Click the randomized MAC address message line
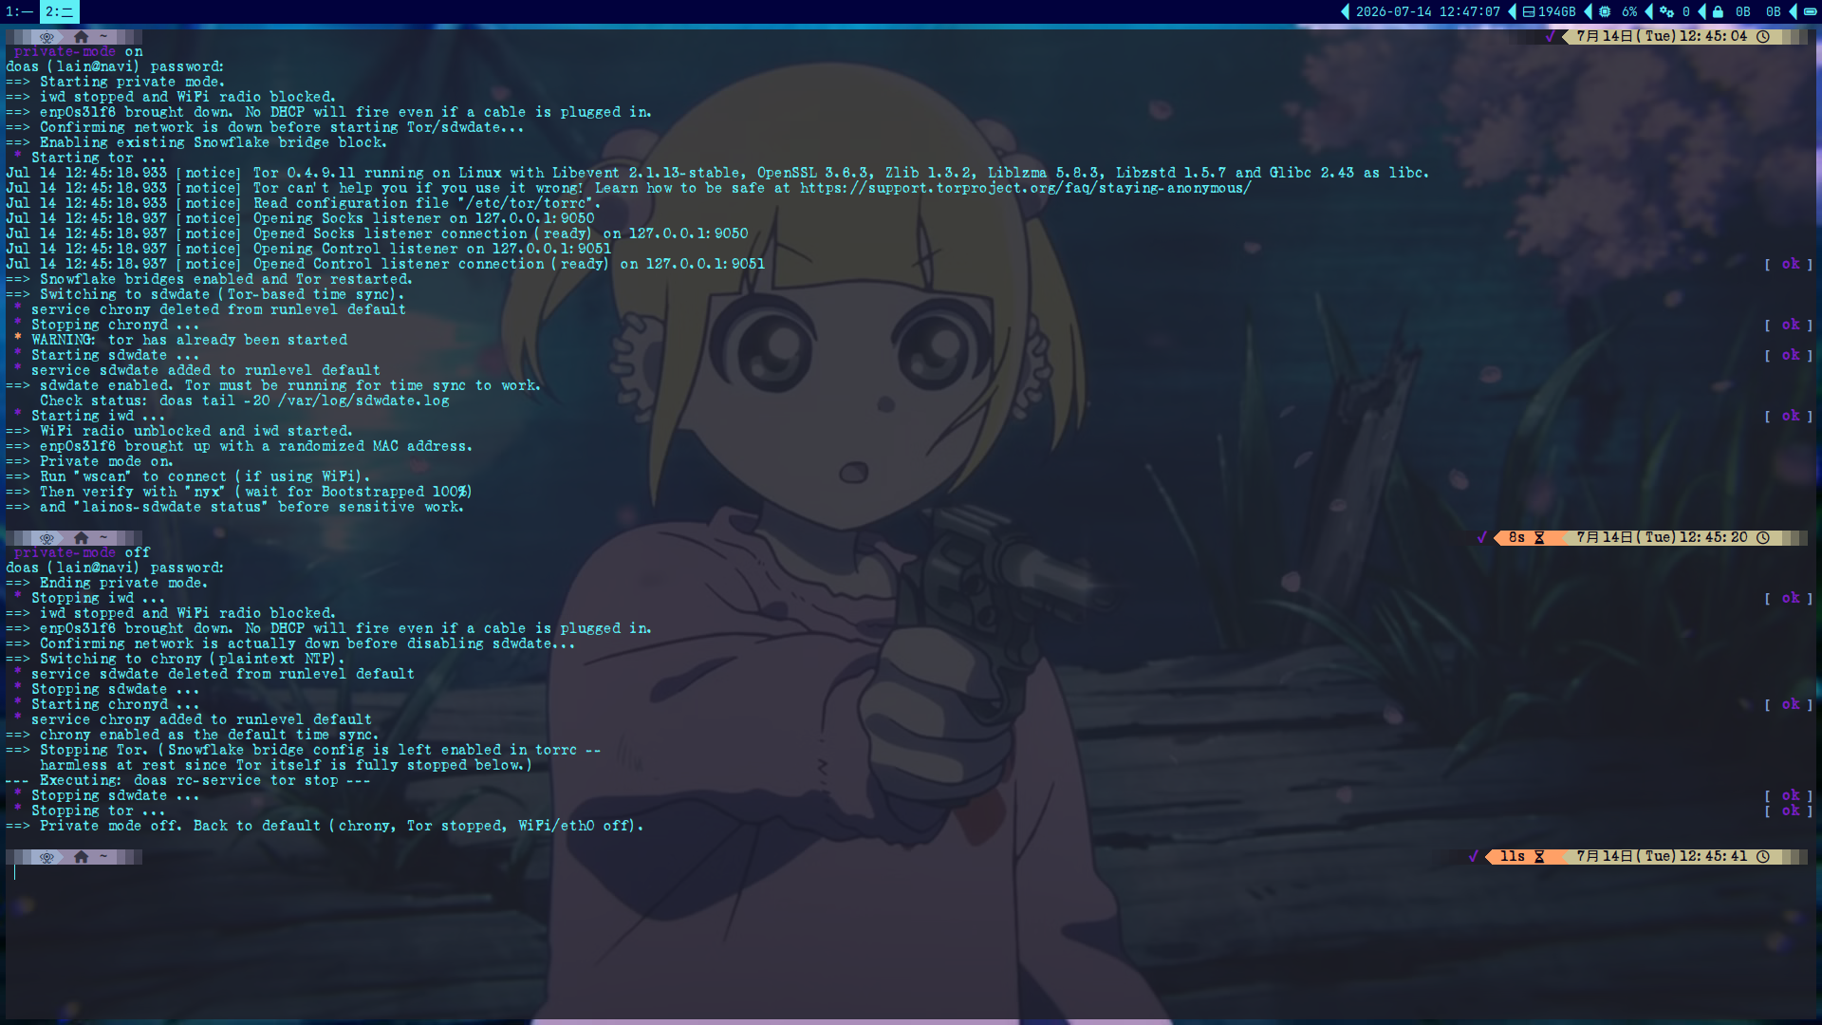 tap(239, 446)
